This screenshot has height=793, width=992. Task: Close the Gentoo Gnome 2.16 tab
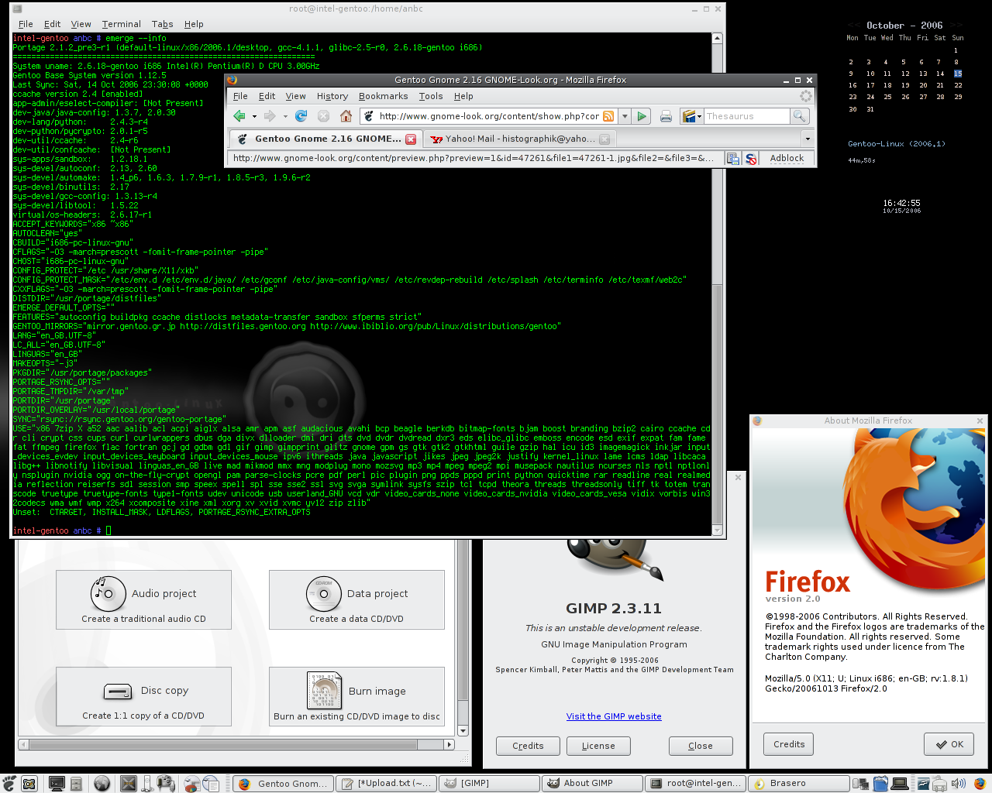tap(411, 139)
